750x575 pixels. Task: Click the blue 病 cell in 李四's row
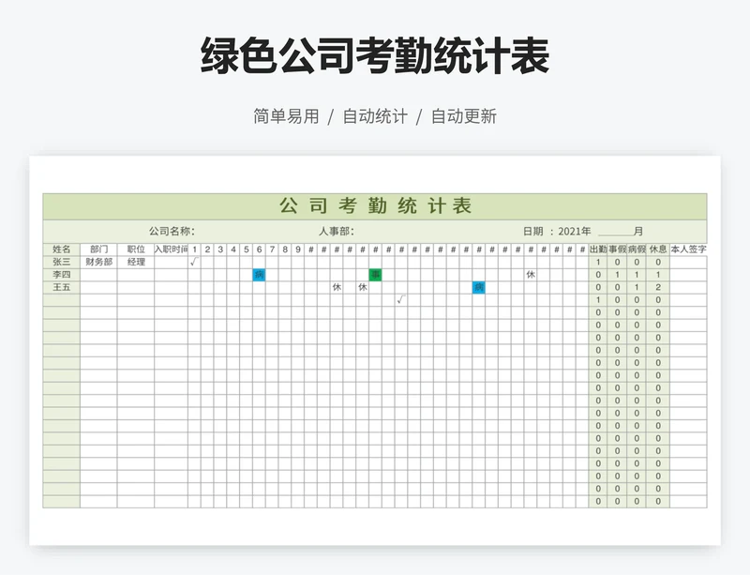coord(259,275)
